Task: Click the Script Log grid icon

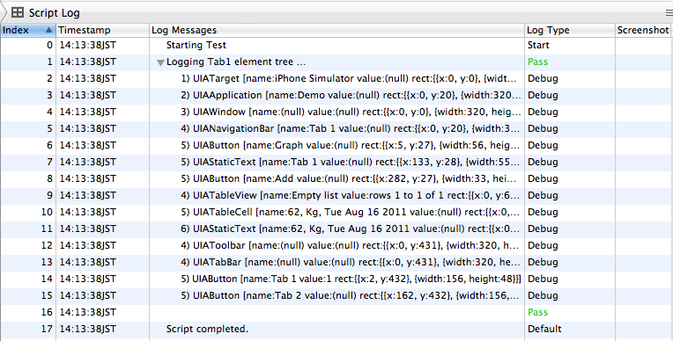Action: (18, 12)
